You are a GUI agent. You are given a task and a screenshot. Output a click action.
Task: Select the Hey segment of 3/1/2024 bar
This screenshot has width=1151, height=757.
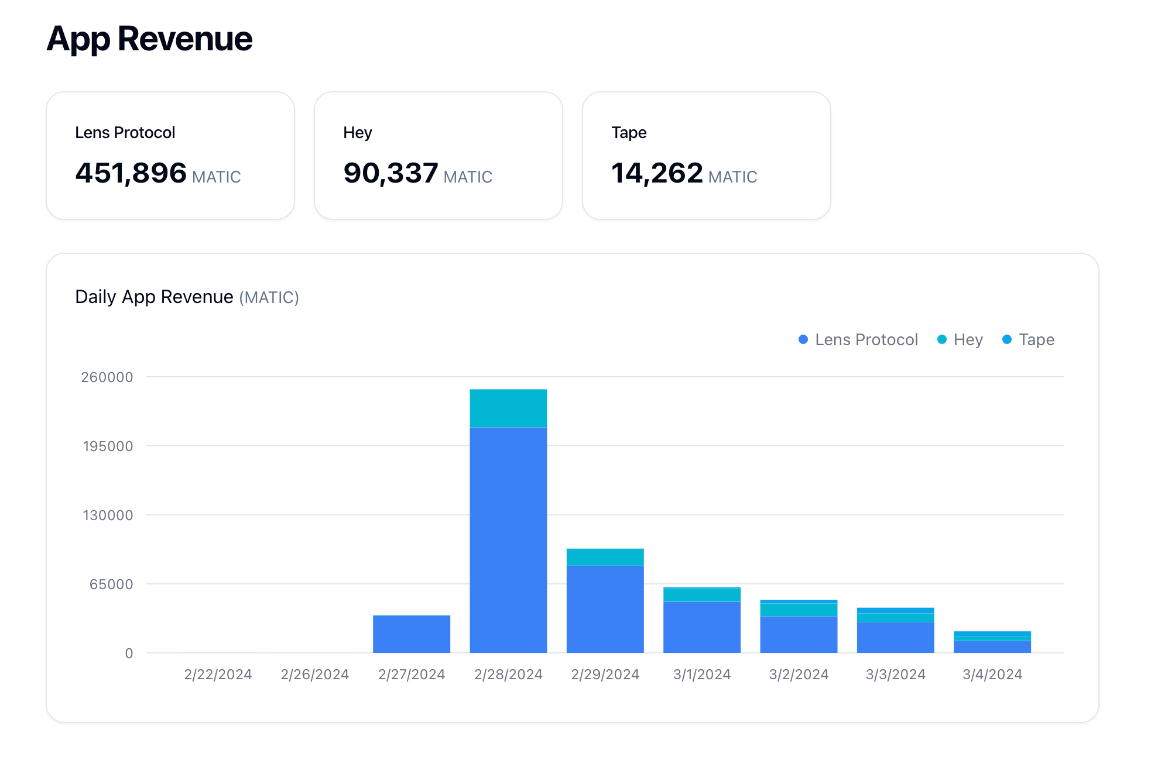click(702, 595)
